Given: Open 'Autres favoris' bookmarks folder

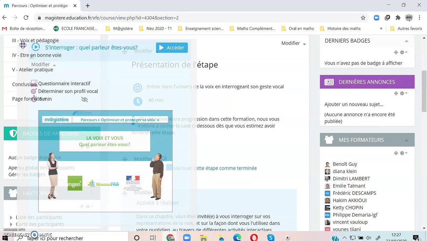Looking at the screenshot, I should [406, 28].
